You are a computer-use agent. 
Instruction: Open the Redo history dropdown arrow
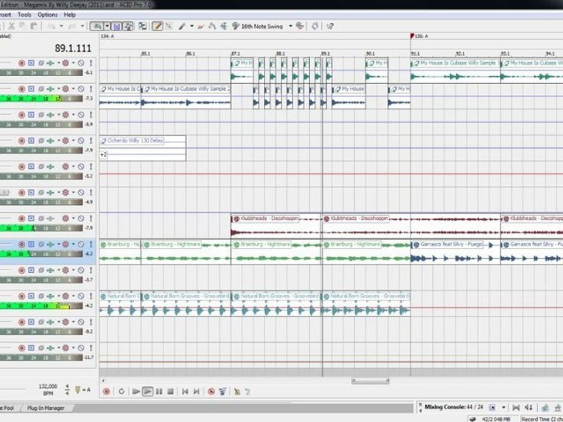pos(82,26)
